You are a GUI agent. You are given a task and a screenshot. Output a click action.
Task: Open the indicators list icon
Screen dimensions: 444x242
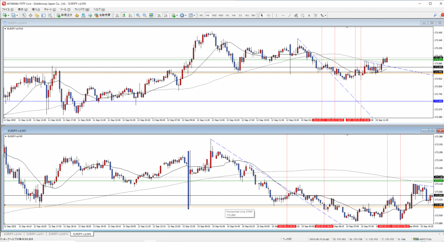[x=173, y=15]
